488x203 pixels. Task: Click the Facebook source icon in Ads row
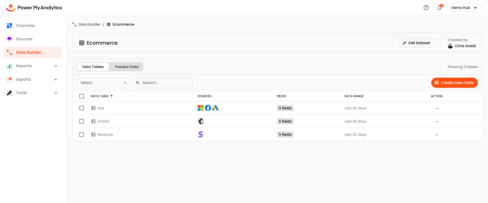[208, 108]
